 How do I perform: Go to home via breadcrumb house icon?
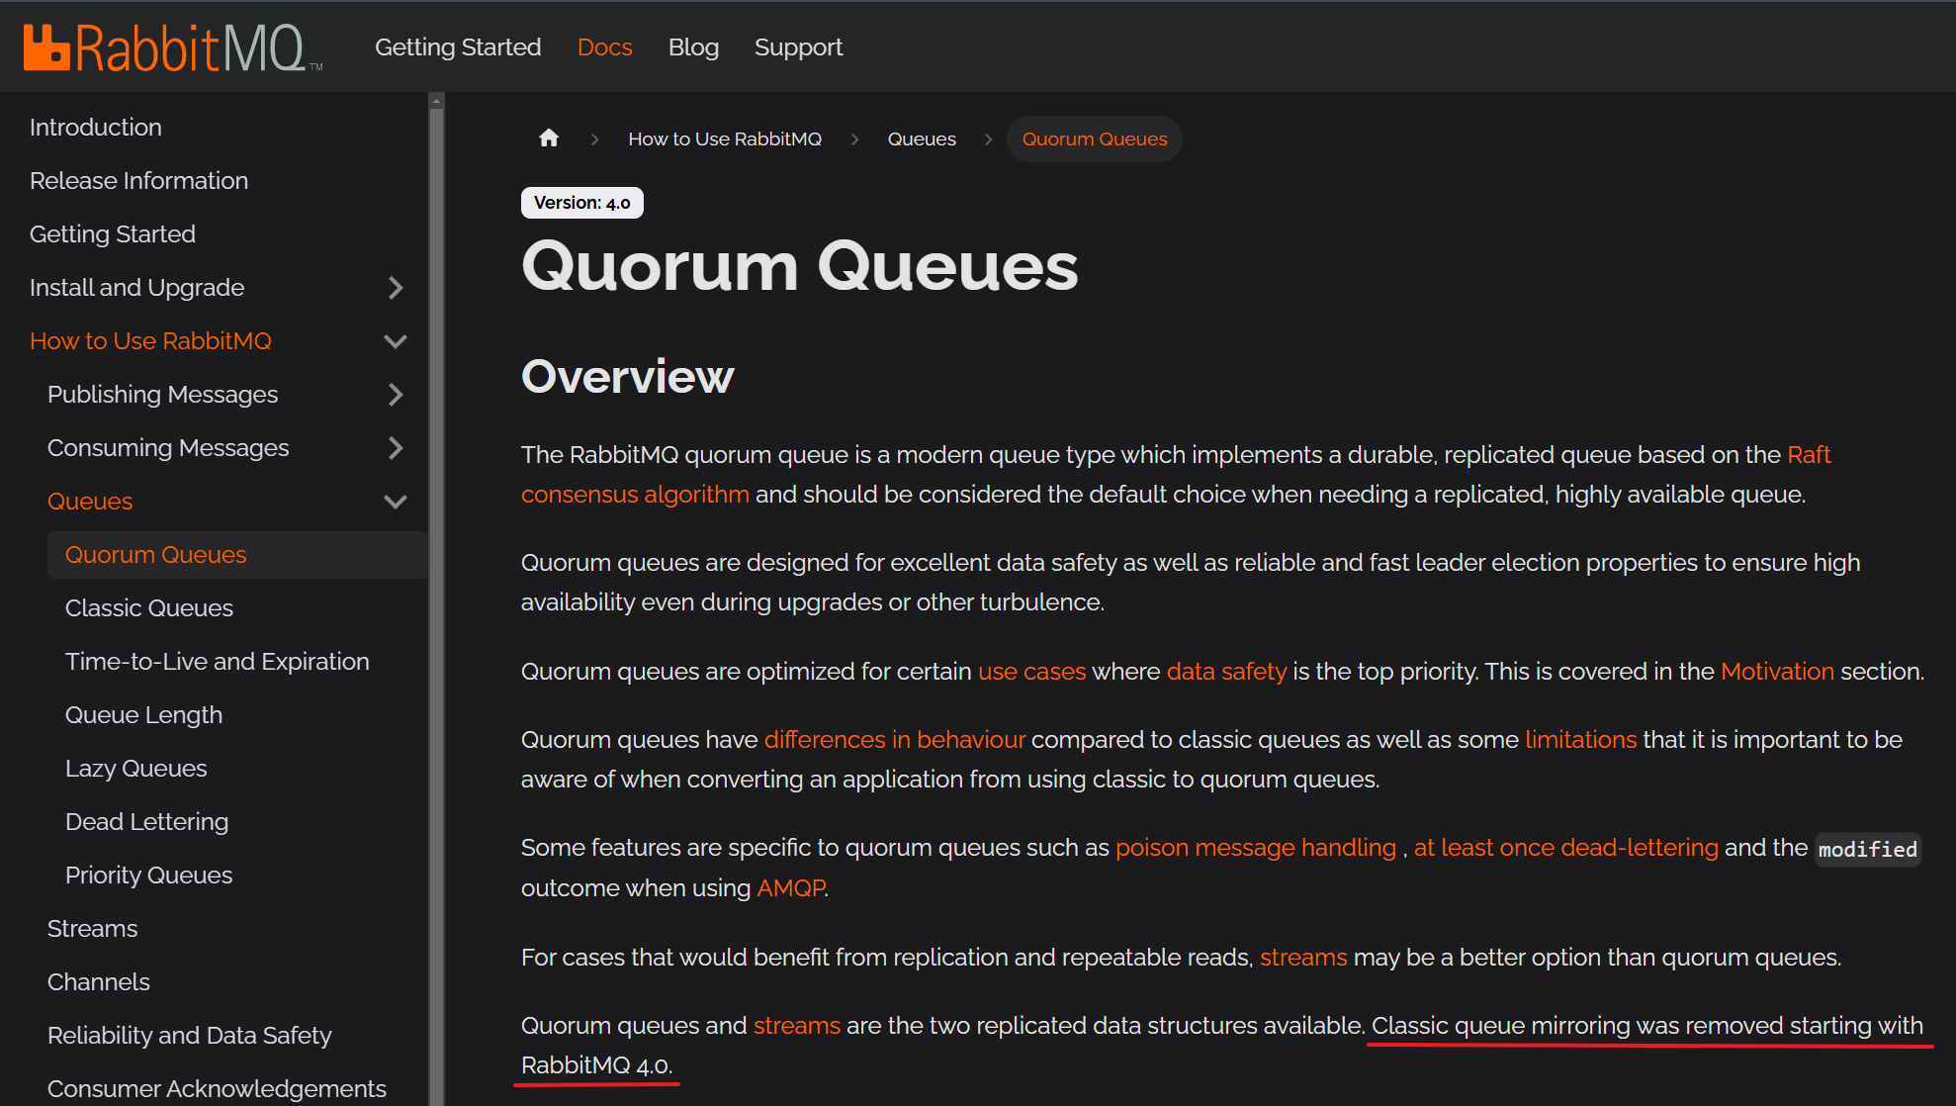[x=549, y=138]
